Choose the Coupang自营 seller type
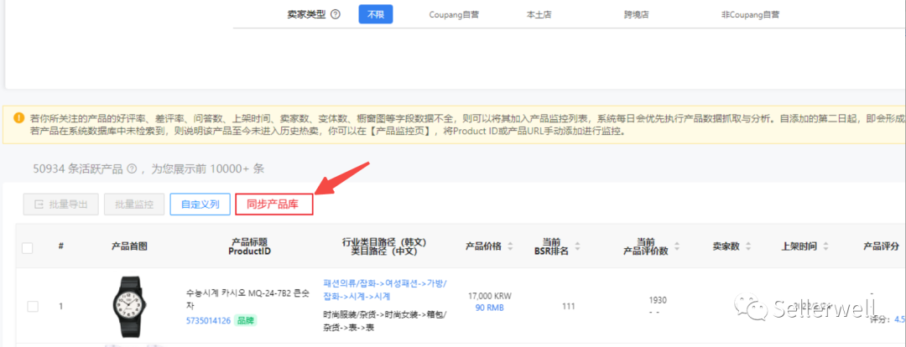The width and height of the screenshot is (906, 347). pyautogui.click(x=453, y=14)
